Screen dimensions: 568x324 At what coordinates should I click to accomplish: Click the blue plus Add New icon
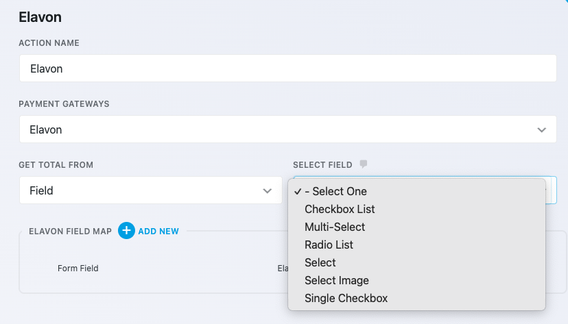[x=126, y=231]
